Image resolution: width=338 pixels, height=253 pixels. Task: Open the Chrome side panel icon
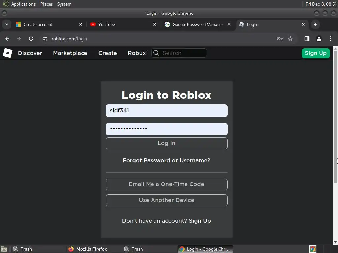(x=307, y=39)
